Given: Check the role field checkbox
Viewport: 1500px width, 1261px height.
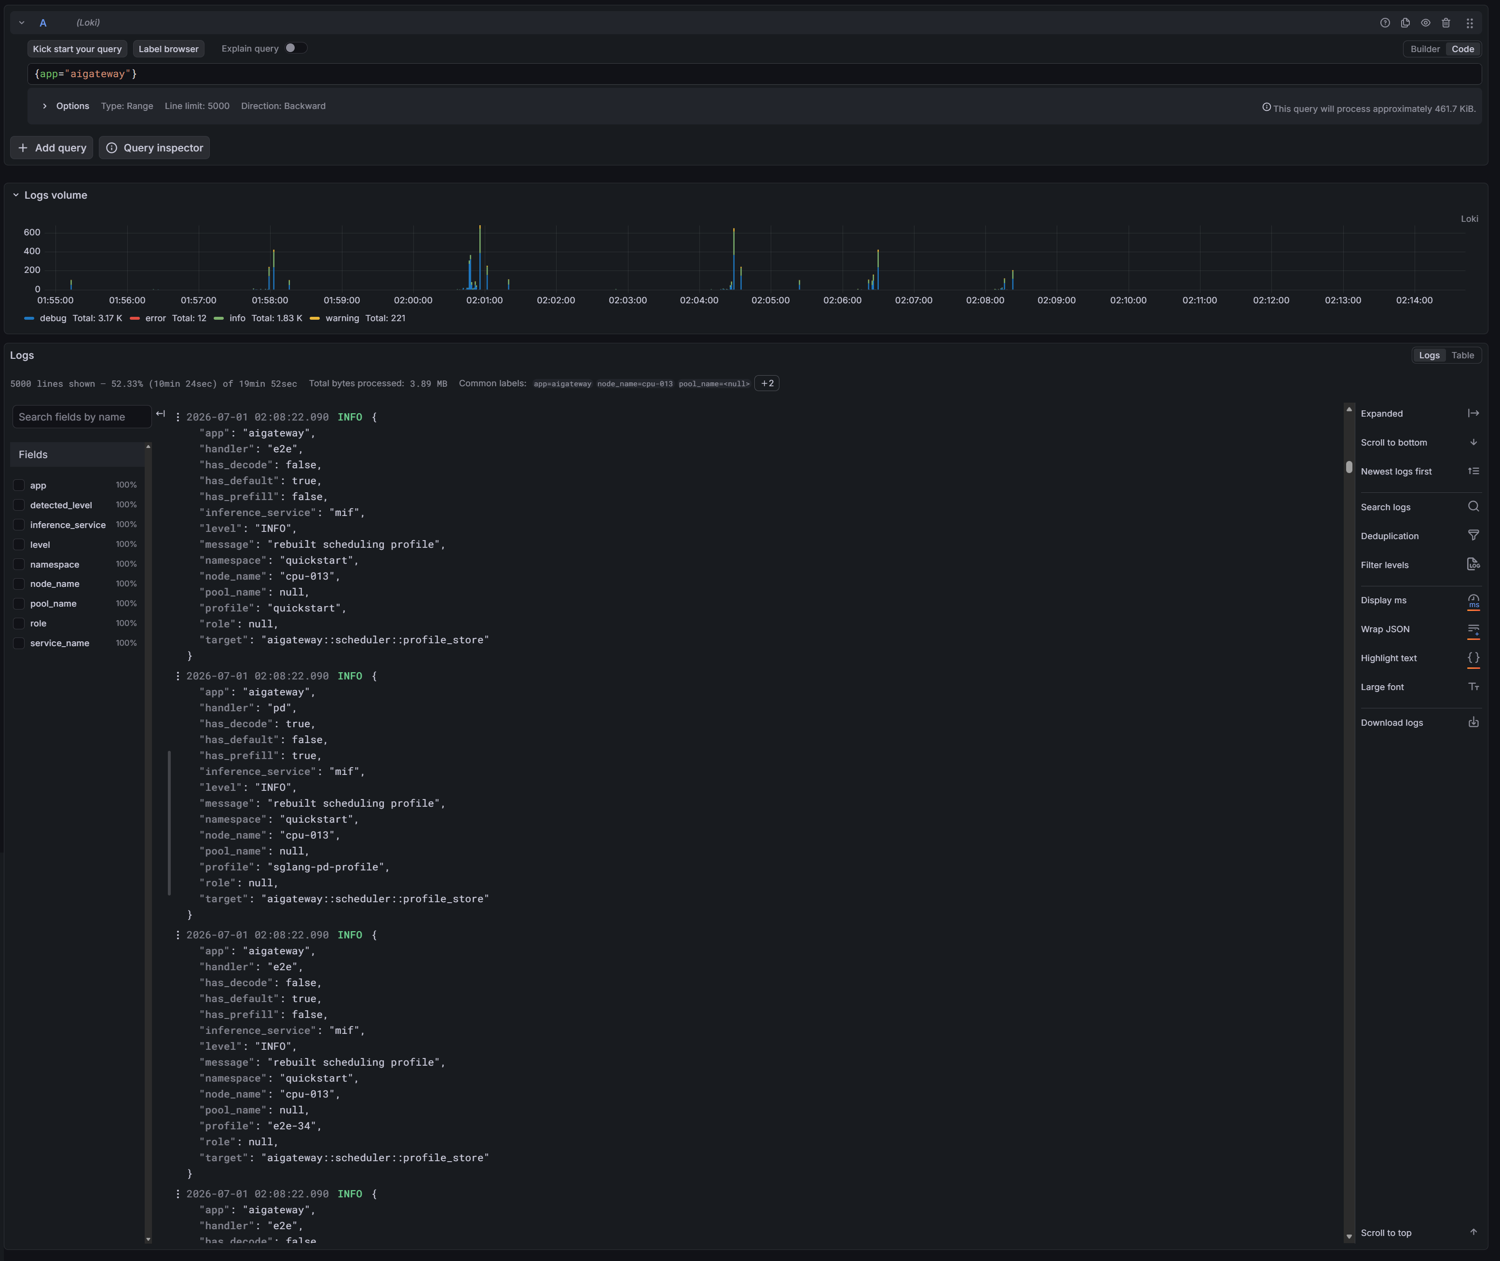Looking at the screenshot, I should 19,624.
